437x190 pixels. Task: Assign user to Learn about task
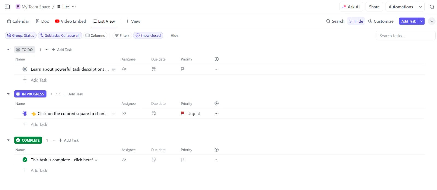point(124,69)
